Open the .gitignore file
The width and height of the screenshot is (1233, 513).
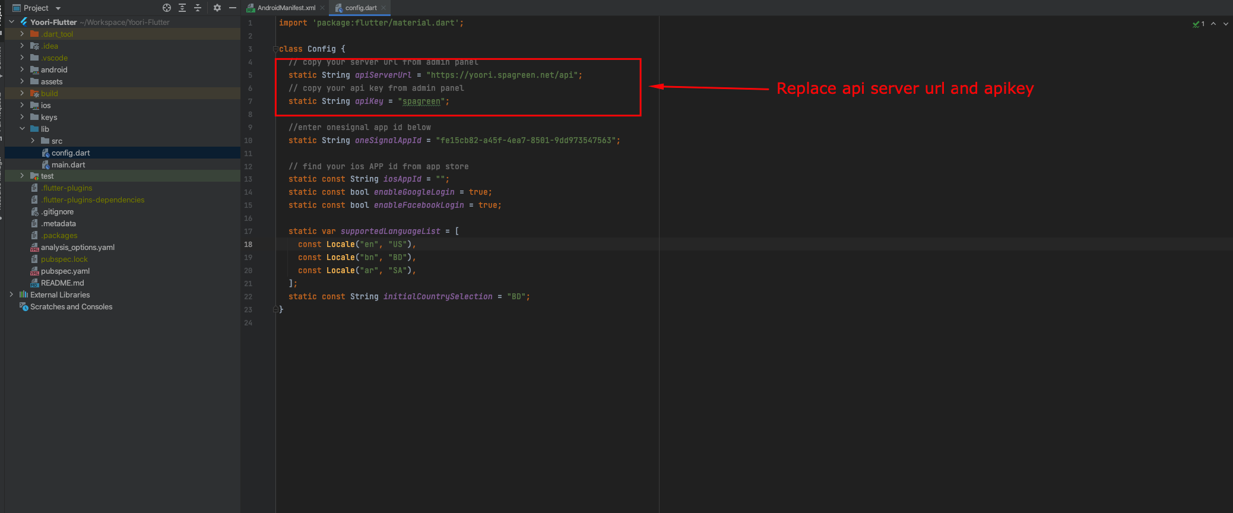(x=58, y=211)
